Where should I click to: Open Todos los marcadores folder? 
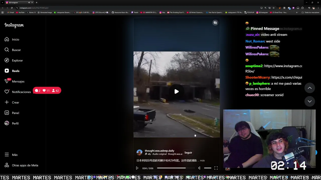[310, 12]
